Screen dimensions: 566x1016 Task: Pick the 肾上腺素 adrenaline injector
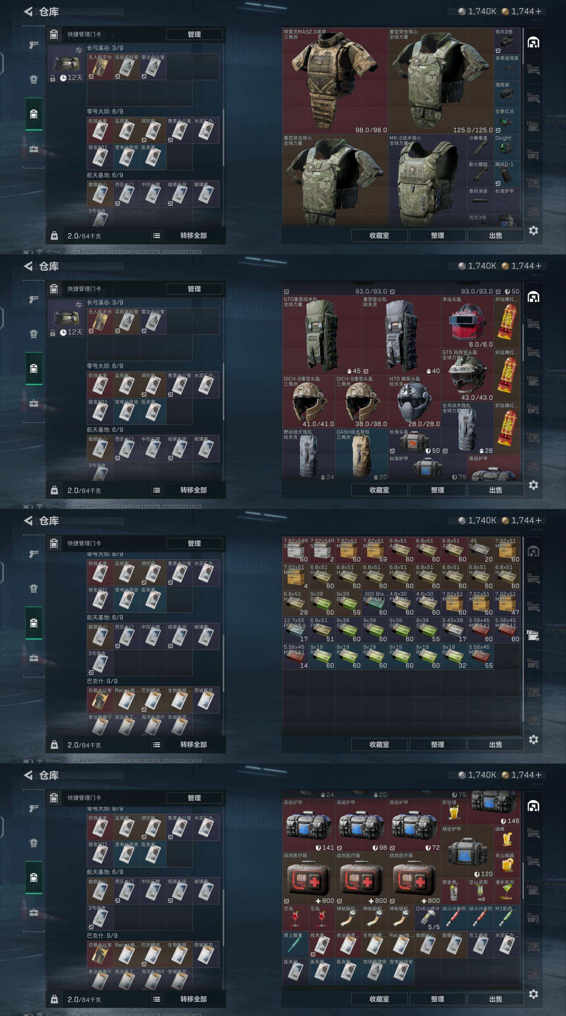(295, 945)
